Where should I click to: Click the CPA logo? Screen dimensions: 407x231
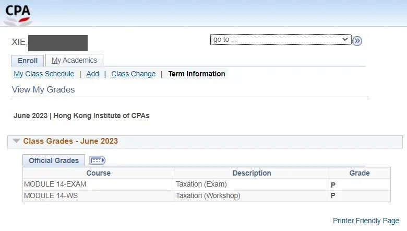(x=18, y=15)
